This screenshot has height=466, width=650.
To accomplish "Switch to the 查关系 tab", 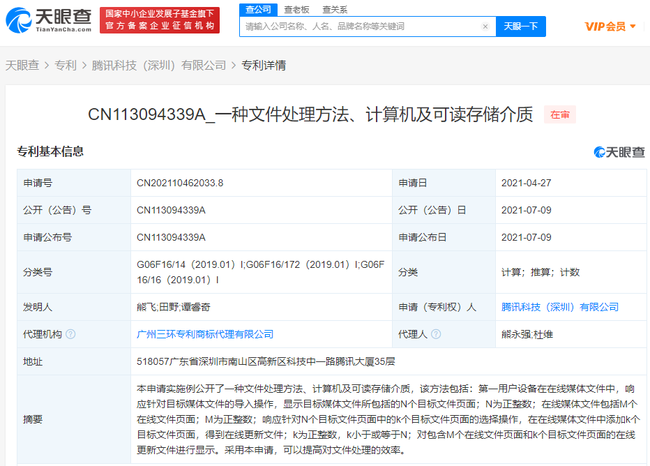I will click(335, 10).
